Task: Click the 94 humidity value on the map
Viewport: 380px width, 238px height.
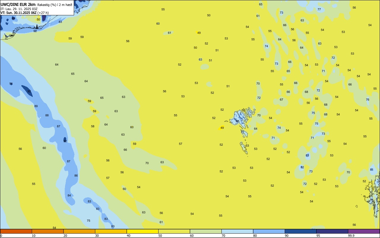Action: pyautogui.click(x=11, y=84)
